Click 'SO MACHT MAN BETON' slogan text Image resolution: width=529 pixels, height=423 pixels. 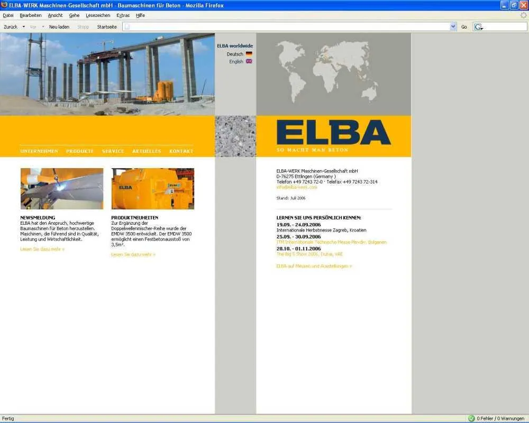(312, 150)
